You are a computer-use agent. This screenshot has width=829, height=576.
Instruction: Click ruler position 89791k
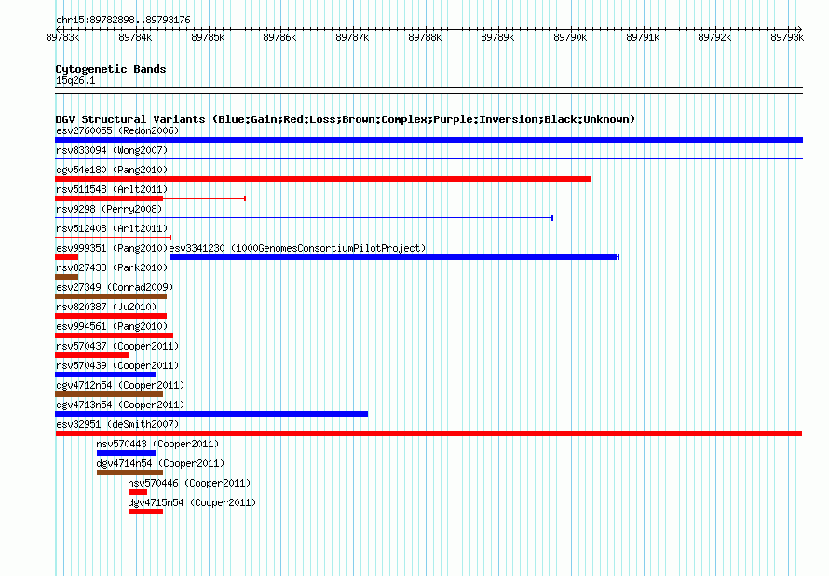tap(643, 37)
